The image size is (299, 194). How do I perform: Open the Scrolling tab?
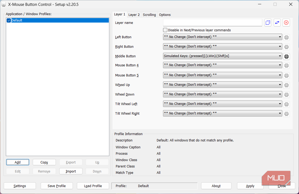[149, 15]
